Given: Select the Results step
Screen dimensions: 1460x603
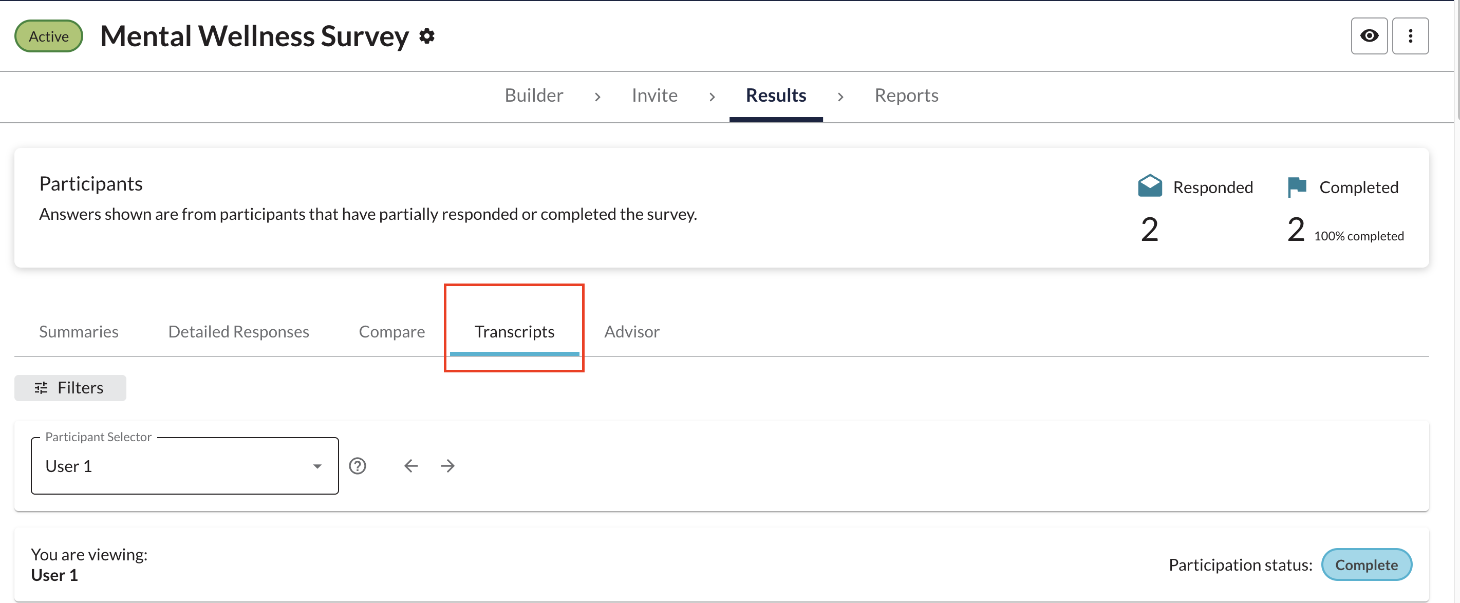Looking at the screenshot, I should click(x=776, y=95).
